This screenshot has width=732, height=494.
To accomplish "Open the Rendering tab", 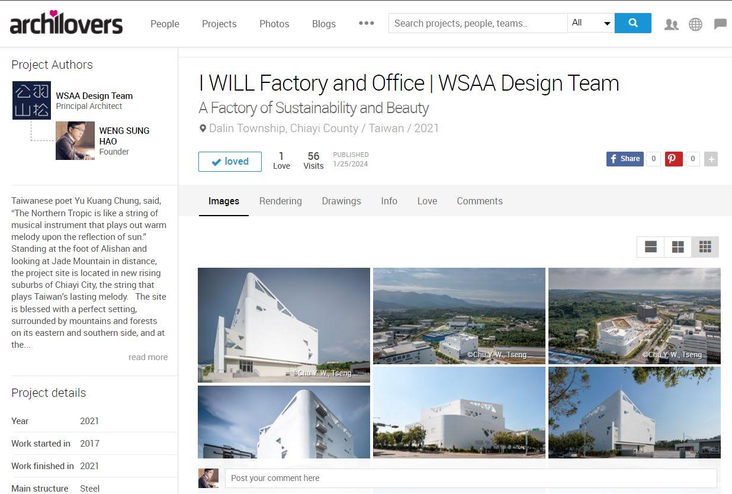I will (x=281, y=201).
